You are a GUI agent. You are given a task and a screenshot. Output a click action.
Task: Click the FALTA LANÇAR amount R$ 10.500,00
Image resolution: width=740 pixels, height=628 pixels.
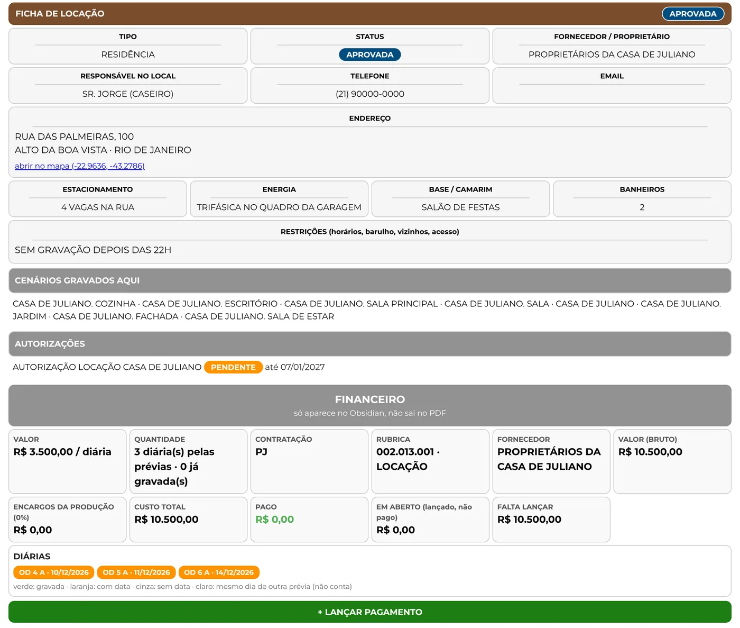tap(529, 520)
